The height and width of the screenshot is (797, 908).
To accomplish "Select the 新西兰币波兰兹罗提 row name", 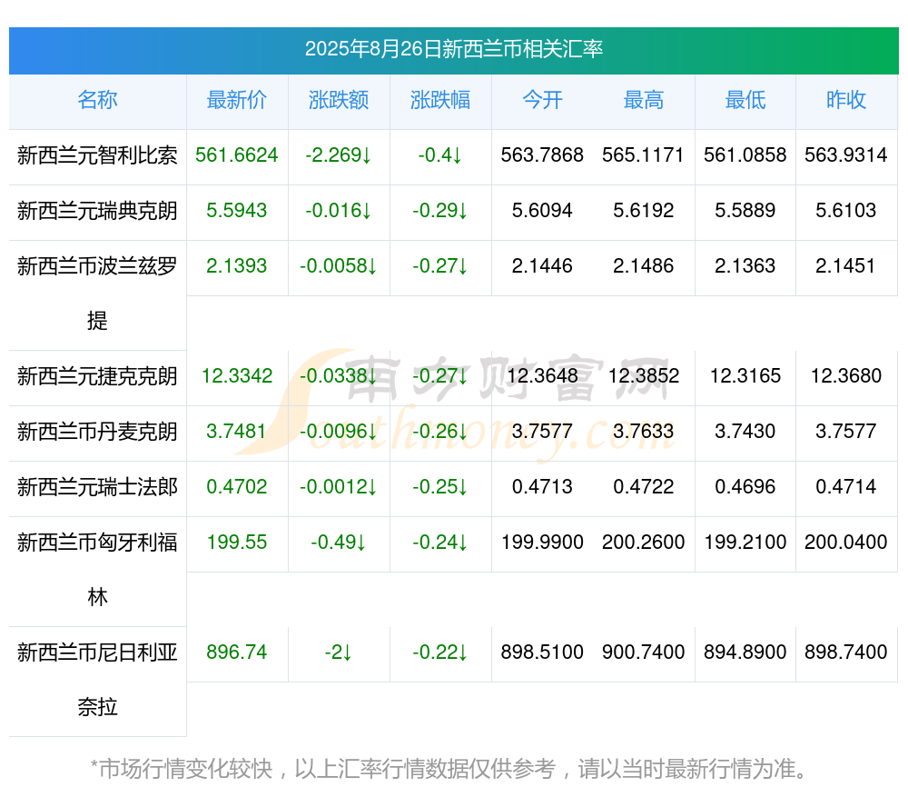I will [x=97, y=294].
